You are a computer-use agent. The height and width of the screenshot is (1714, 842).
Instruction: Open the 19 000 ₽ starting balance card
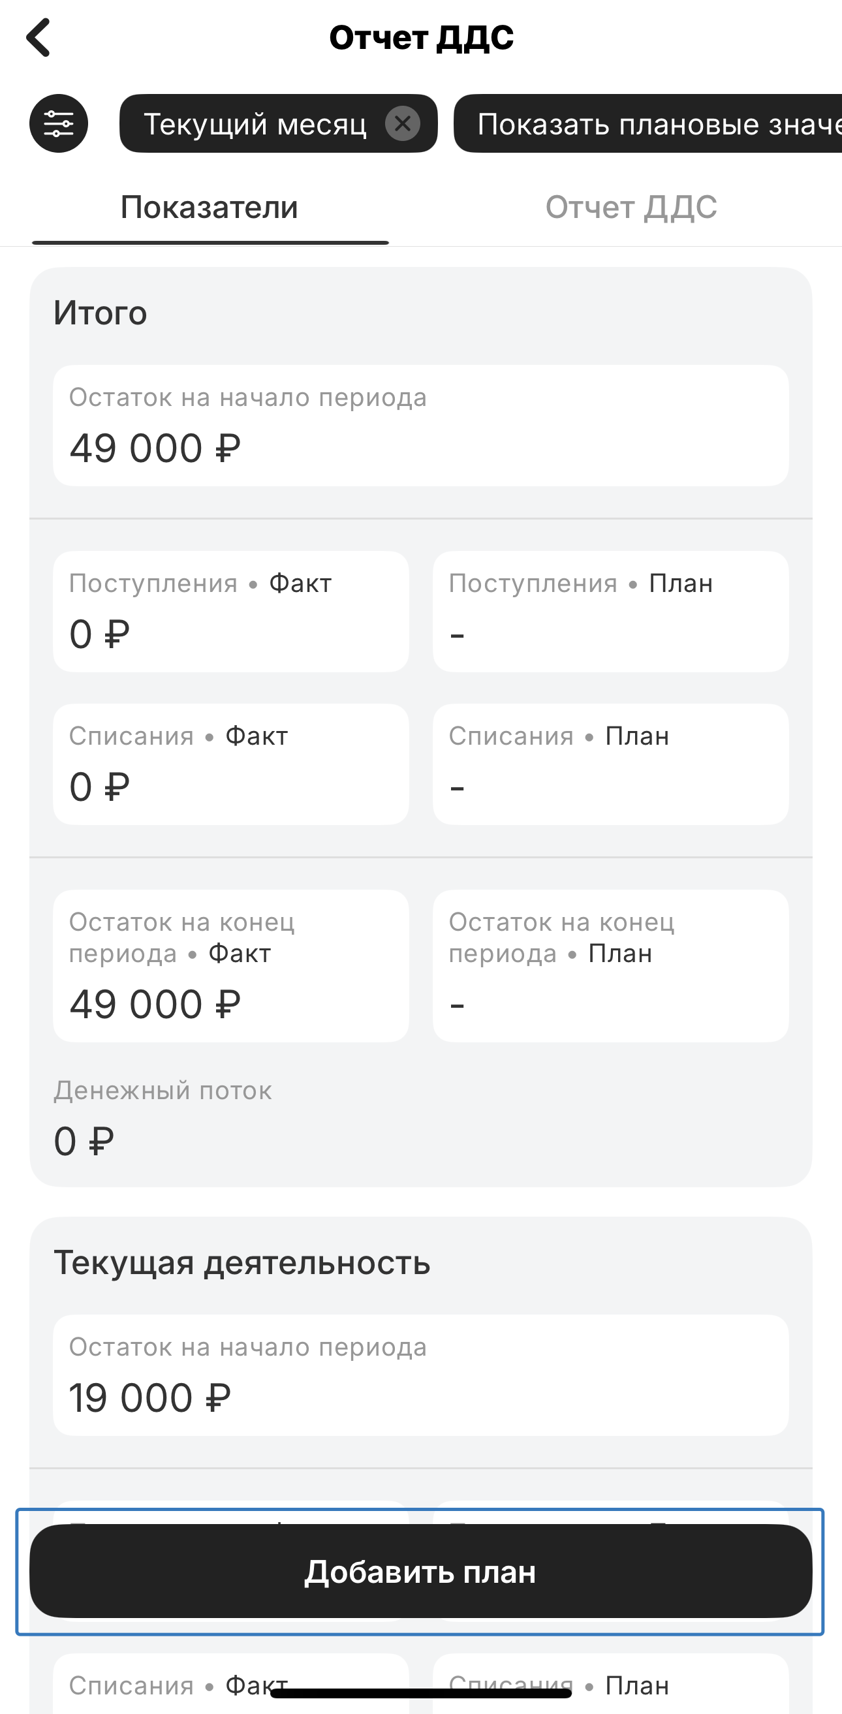click(420, 1375)
